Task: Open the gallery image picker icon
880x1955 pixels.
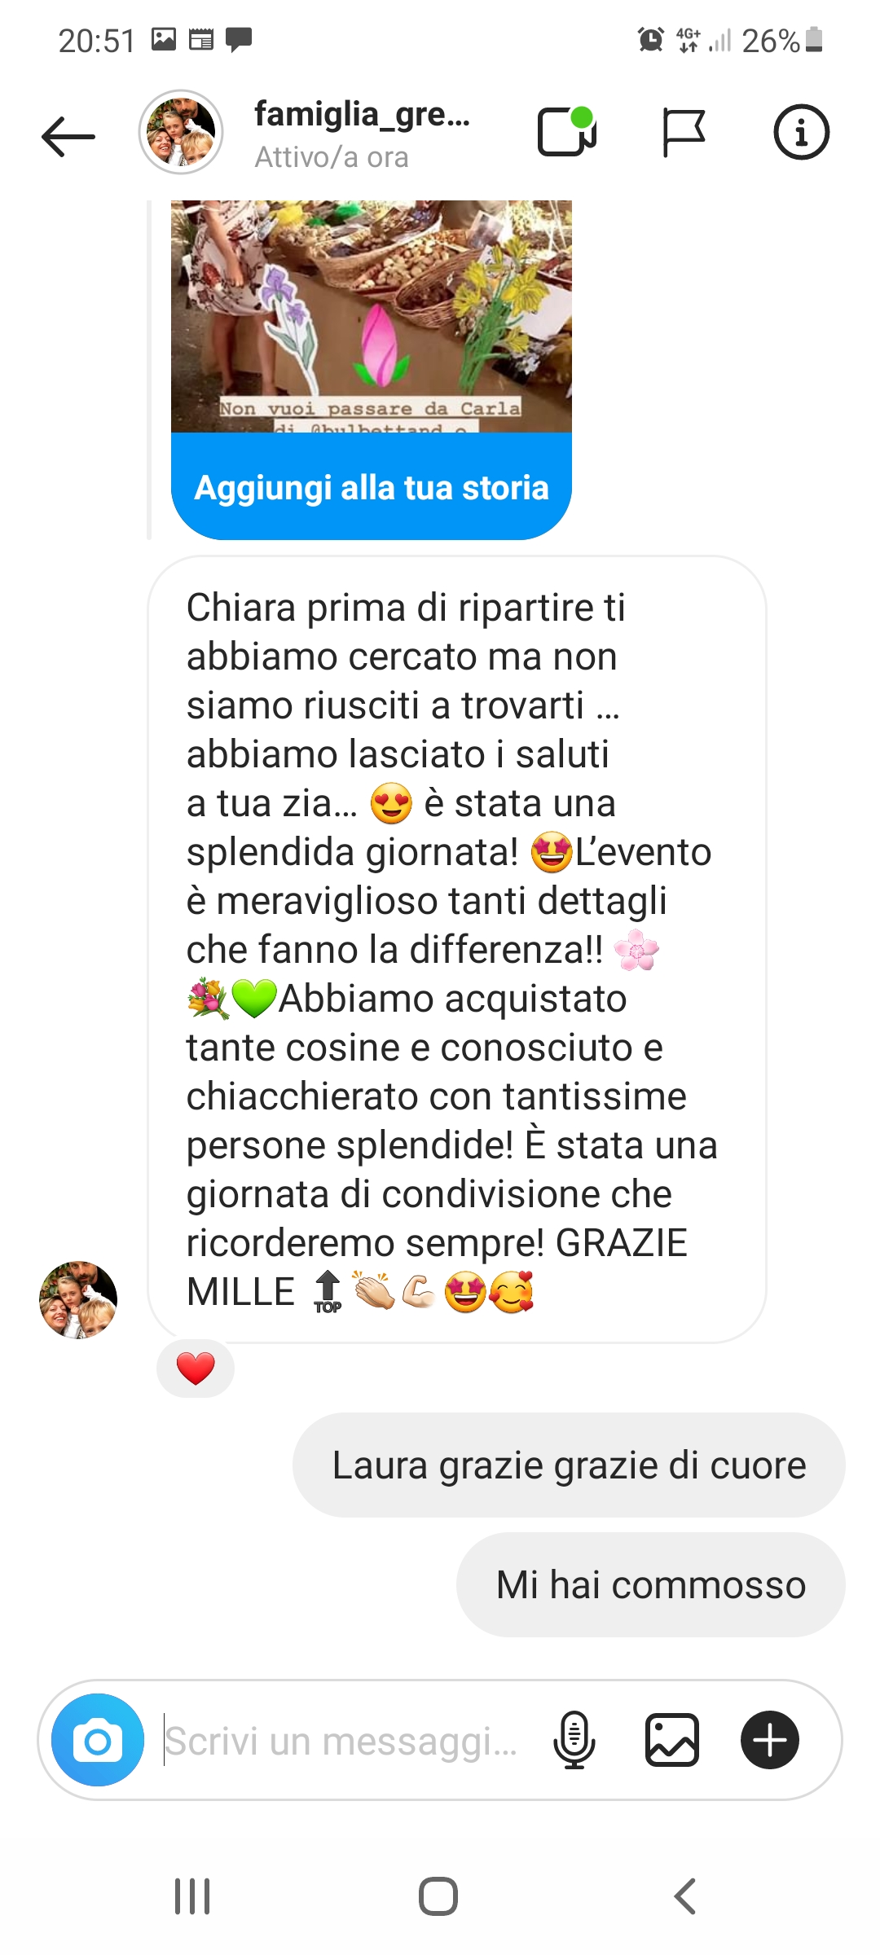Action: [x=672, y=1740]
